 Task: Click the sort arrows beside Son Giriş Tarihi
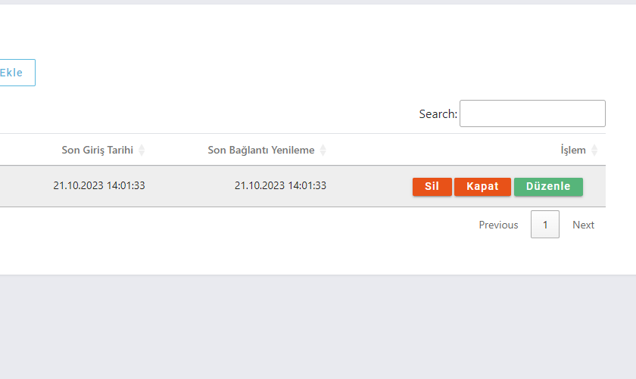coord(142,151)
